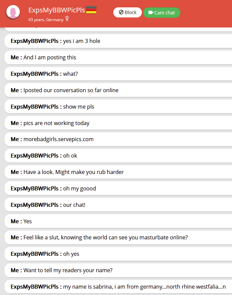Viewport: 232px width, 295px height.
Task: Click the "43 years. Germany" profile subtitle
Action: pyautogui.click(x=46, y=19)
